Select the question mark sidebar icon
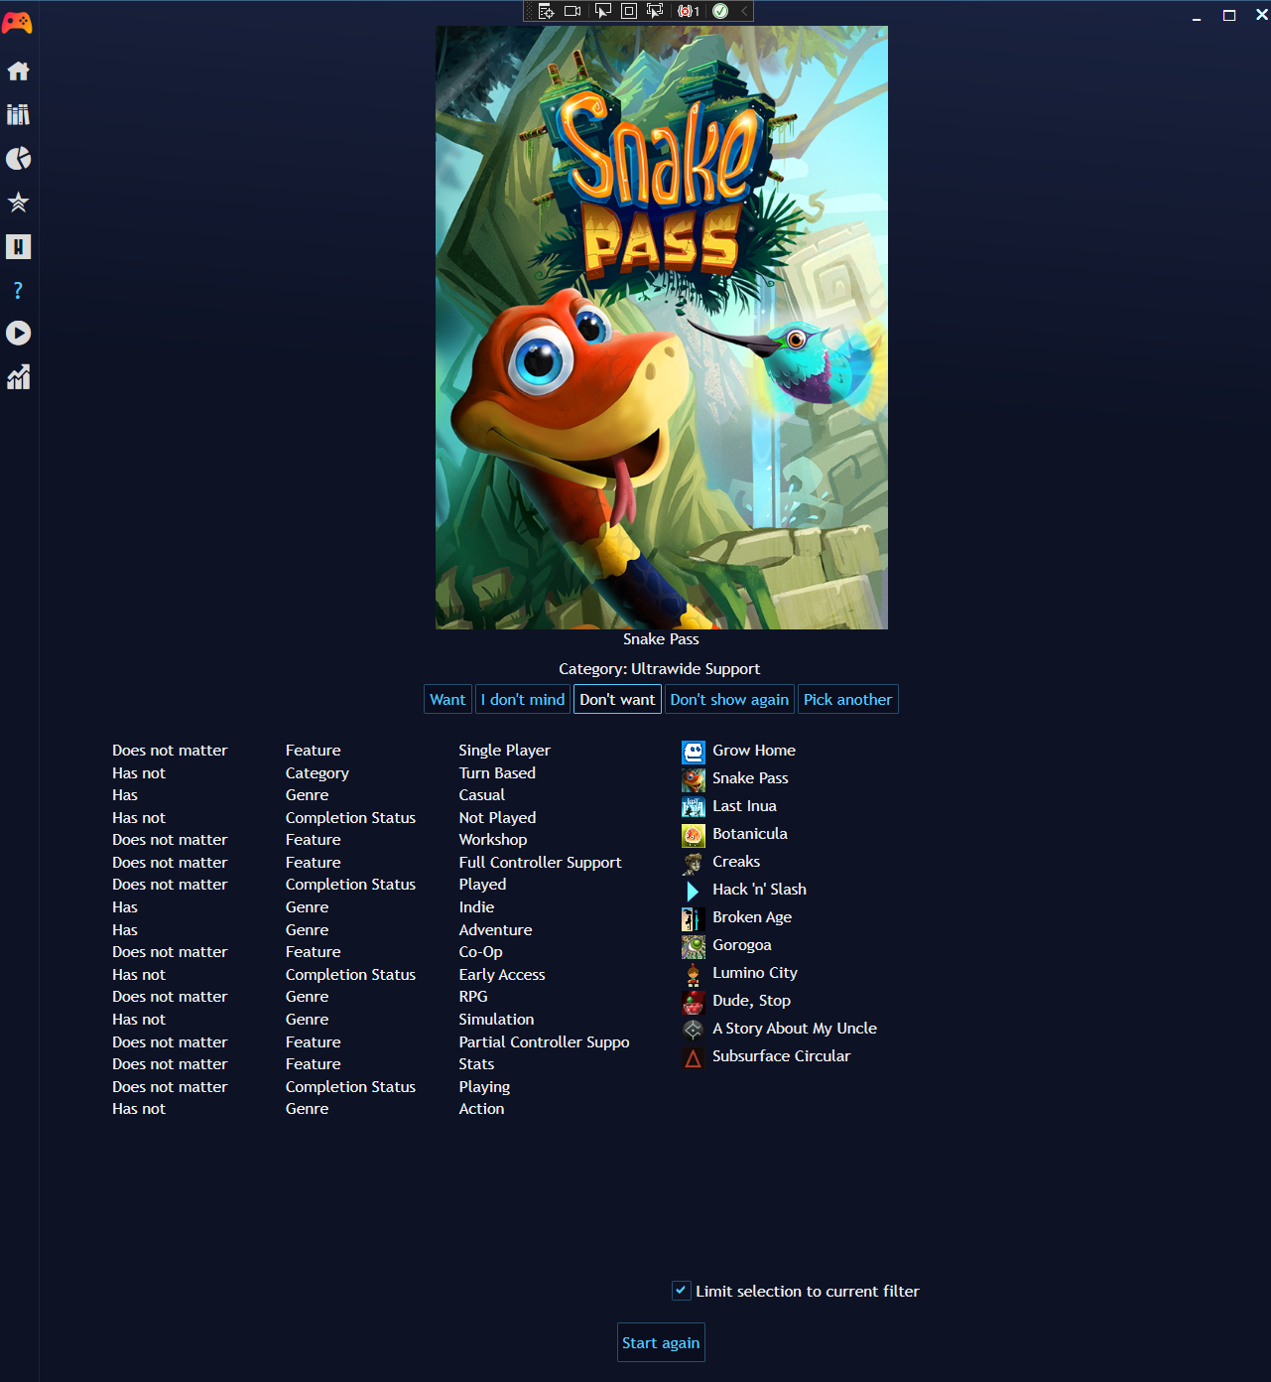Screen dimensions: 1271x1382 [x=18, y=290]
